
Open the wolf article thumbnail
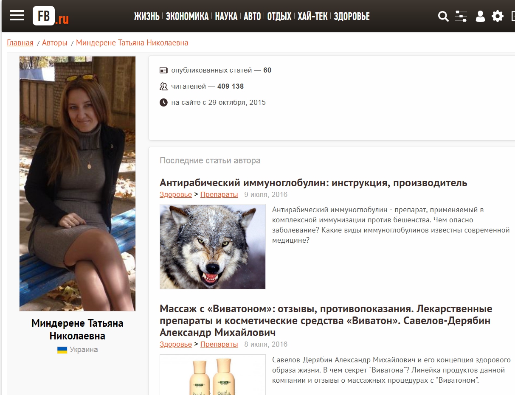[x=213, y=247]
